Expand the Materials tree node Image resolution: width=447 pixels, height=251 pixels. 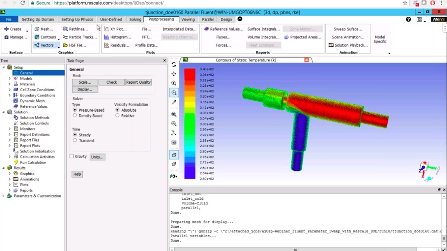(x=9, y=84)
